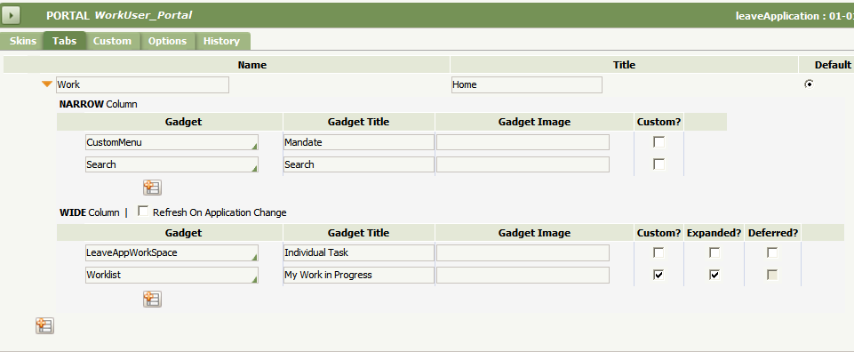854x352 pixels.
Task: Switch to the Custom tab
Action: [112, 41]
